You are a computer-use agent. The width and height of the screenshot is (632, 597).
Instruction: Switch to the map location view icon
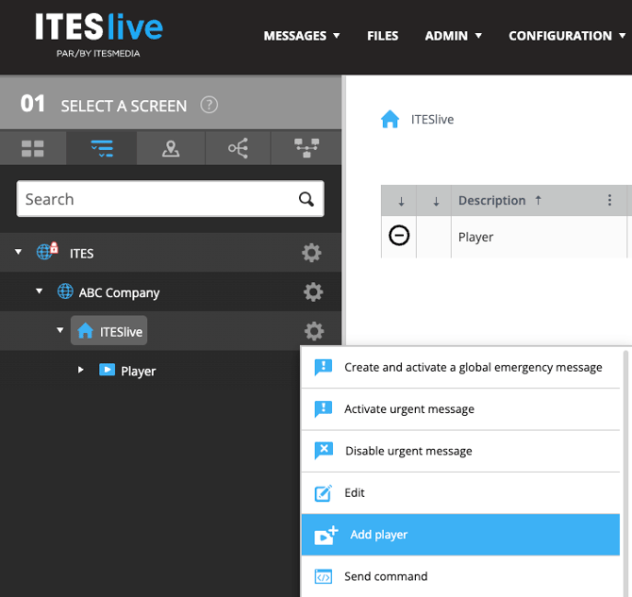(171, 148)
